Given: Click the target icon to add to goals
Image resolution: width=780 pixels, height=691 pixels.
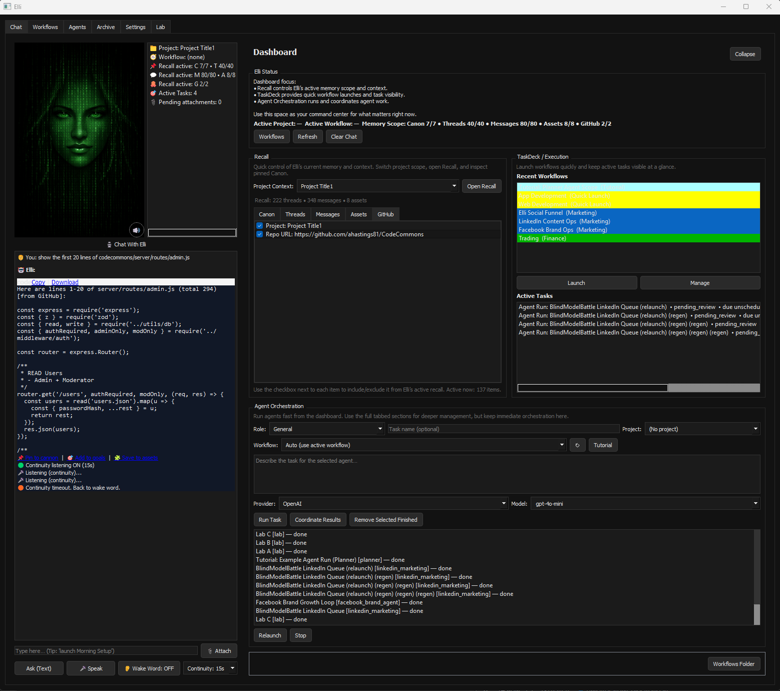Looking at the screenshot, I should point(71,457).
